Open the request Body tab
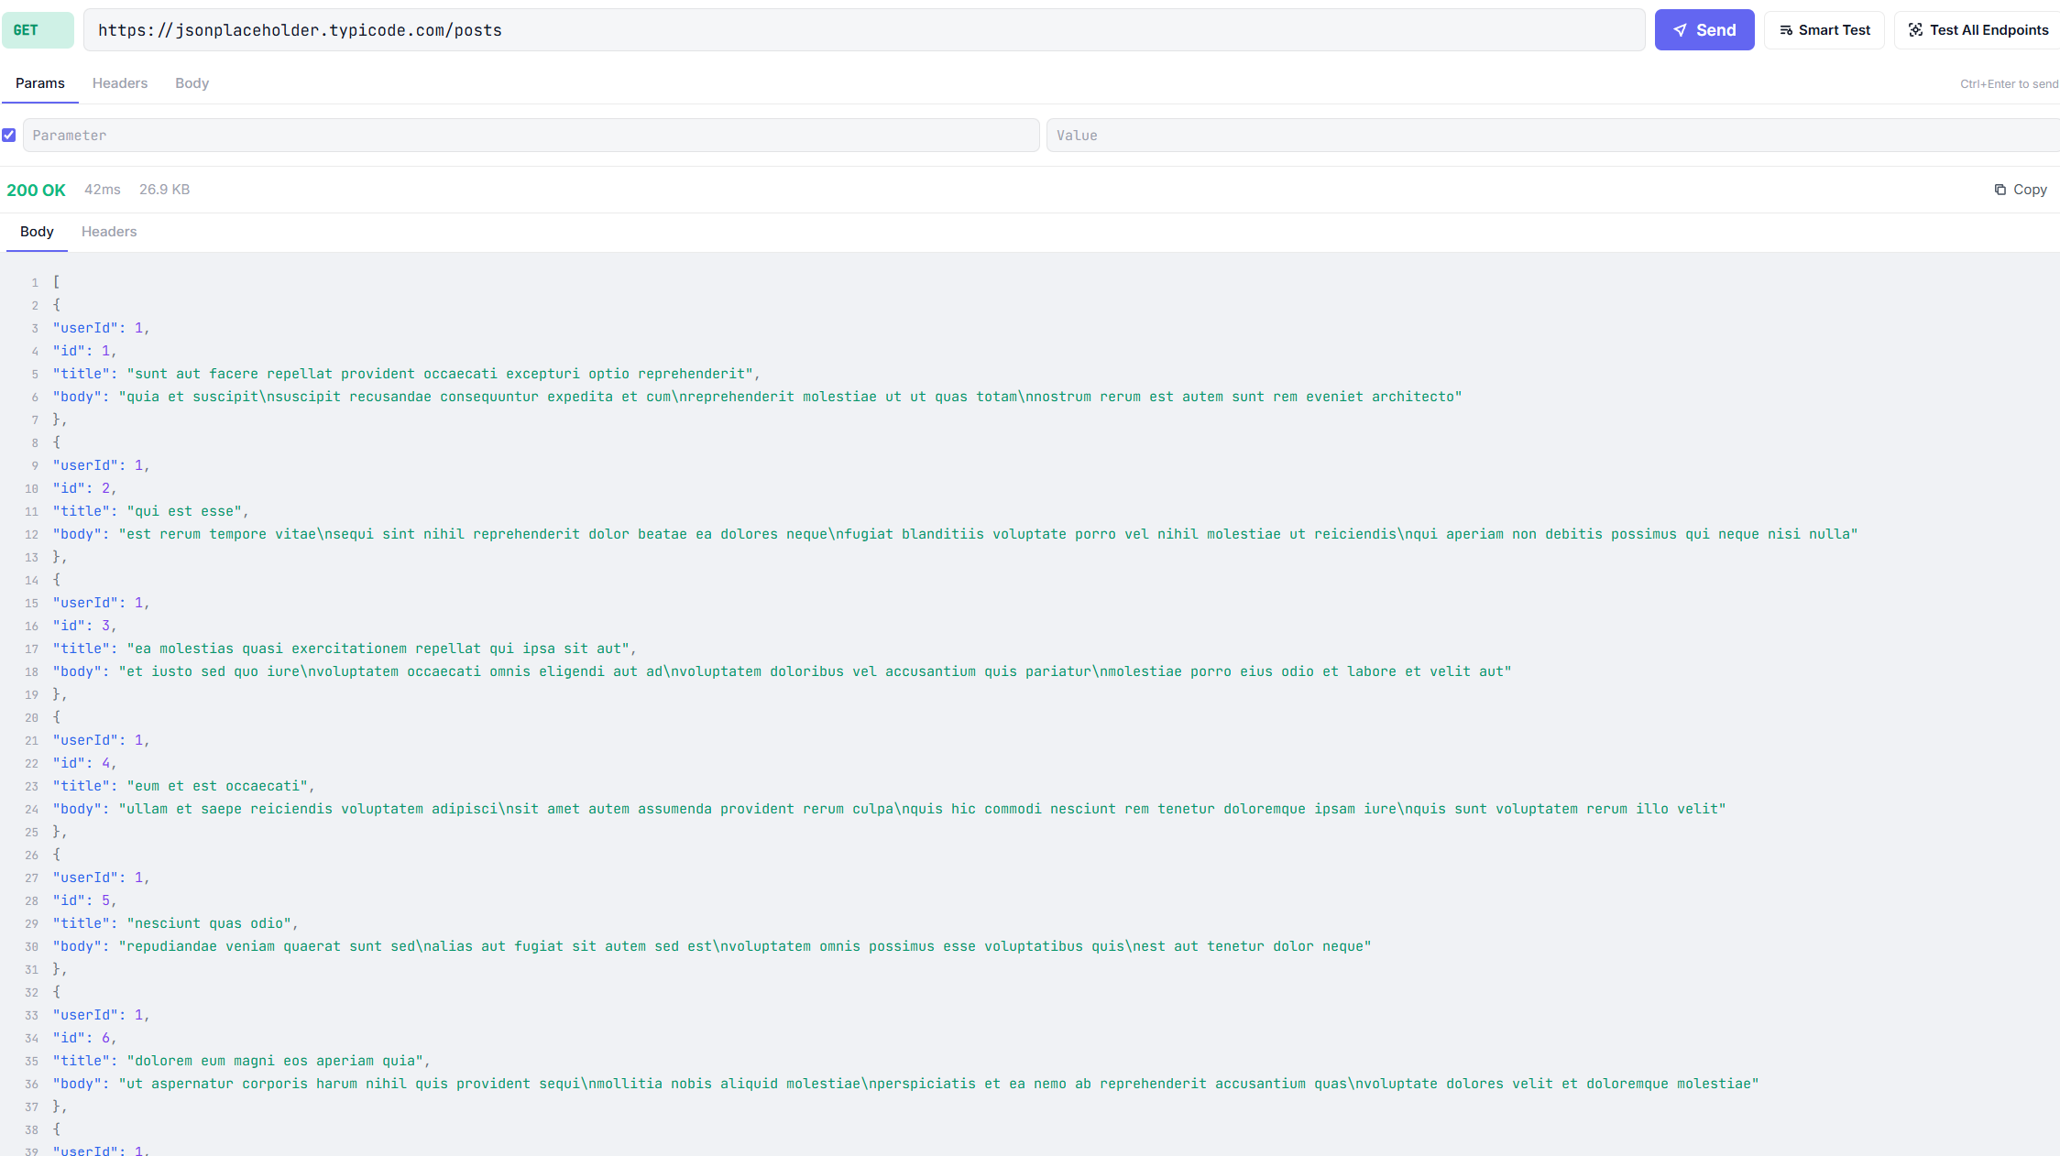 [x=192, y=83]
